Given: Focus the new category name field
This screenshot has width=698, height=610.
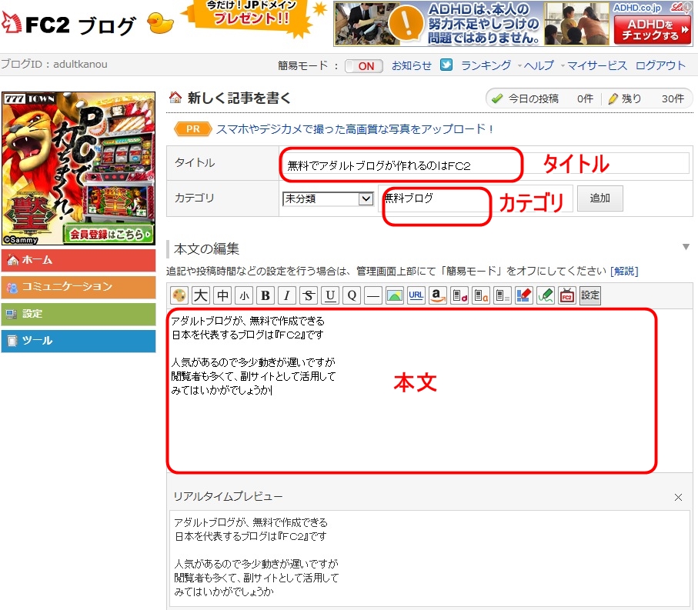Looking at the screenshot, I should [476, 198].
